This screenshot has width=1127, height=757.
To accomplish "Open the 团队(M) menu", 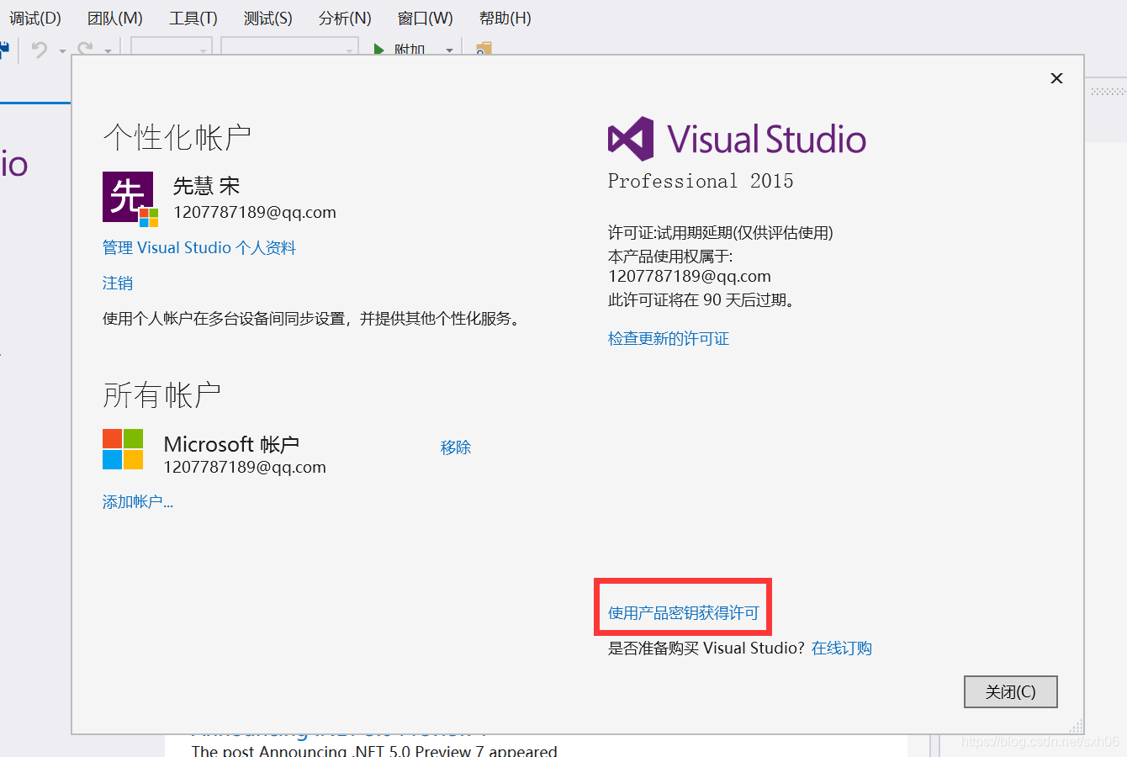I will pos(115,18).
